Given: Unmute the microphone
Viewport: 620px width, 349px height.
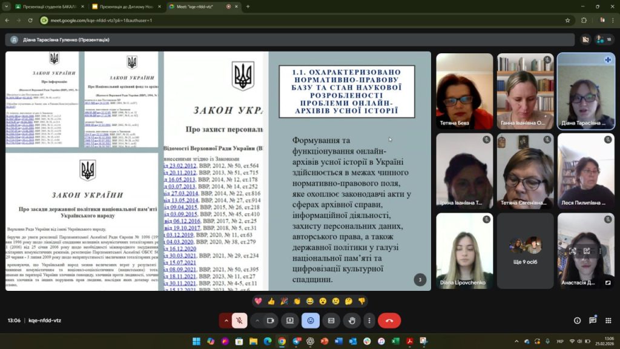Looking at the screenshot, I should (240, 321).
